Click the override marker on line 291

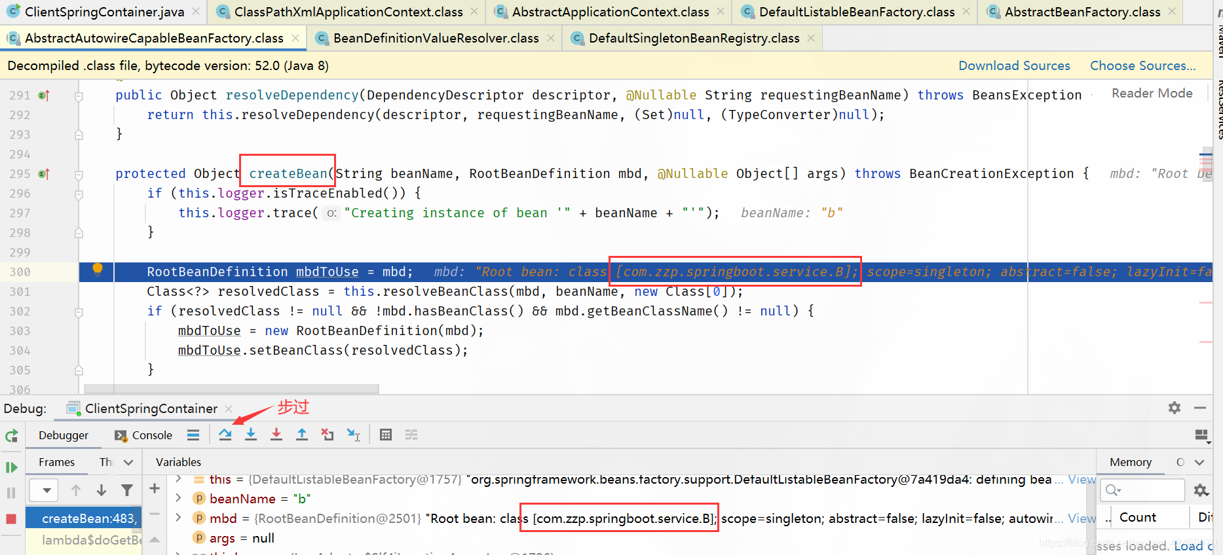[44, 96]
